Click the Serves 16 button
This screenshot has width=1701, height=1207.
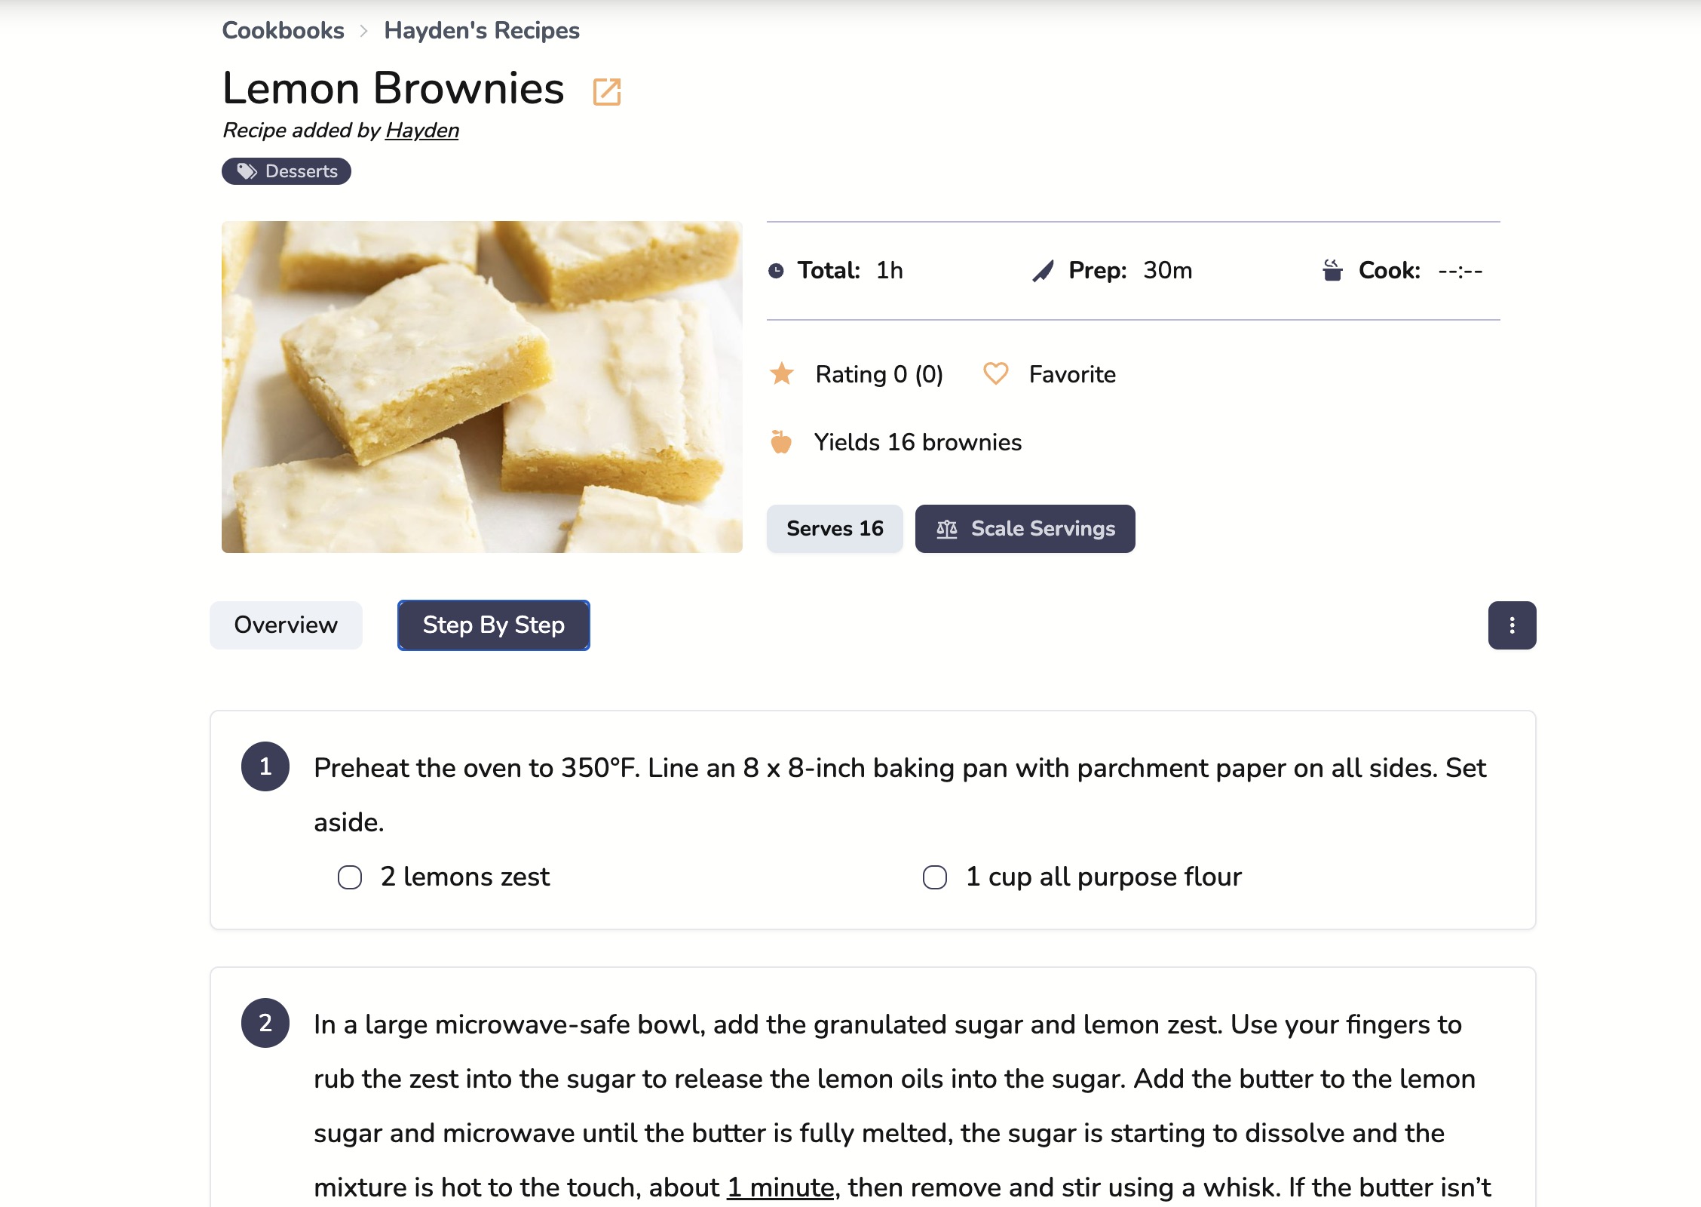[x=834, y=529]
